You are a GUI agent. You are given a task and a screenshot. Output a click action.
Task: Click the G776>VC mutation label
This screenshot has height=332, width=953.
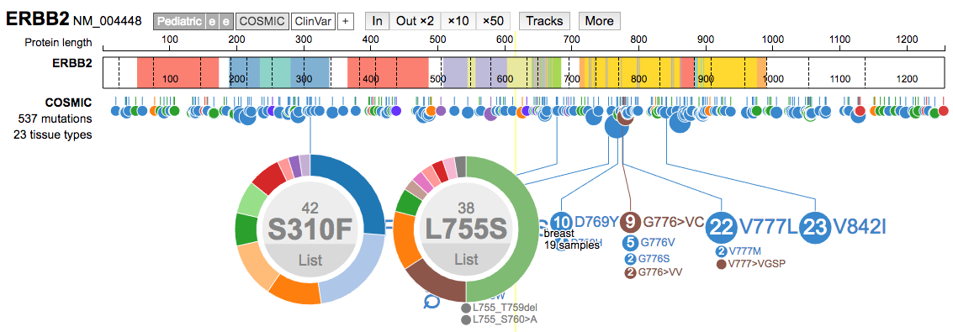(x=673, y=222)
